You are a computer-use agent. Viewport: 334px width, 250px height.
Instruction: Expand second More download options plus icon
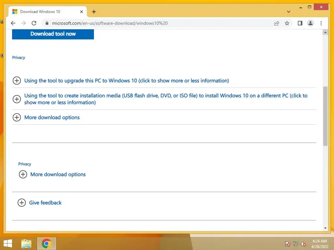point(23,174)
